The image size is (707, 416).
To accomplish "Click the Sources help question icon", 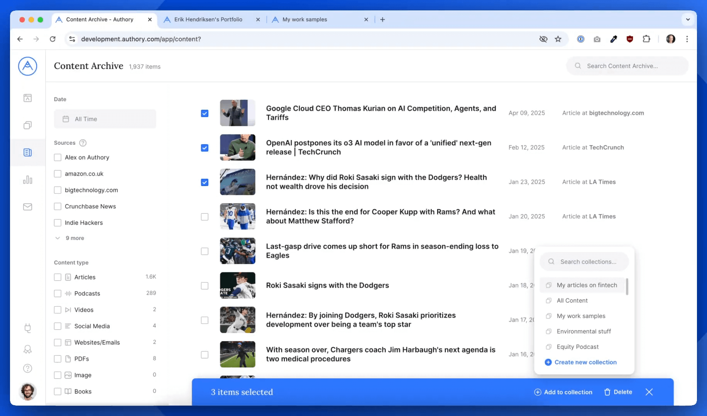I will point(83,143).
